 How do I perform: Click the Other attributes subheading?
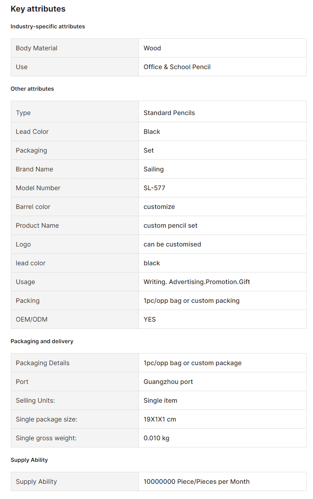pos(32,89)
